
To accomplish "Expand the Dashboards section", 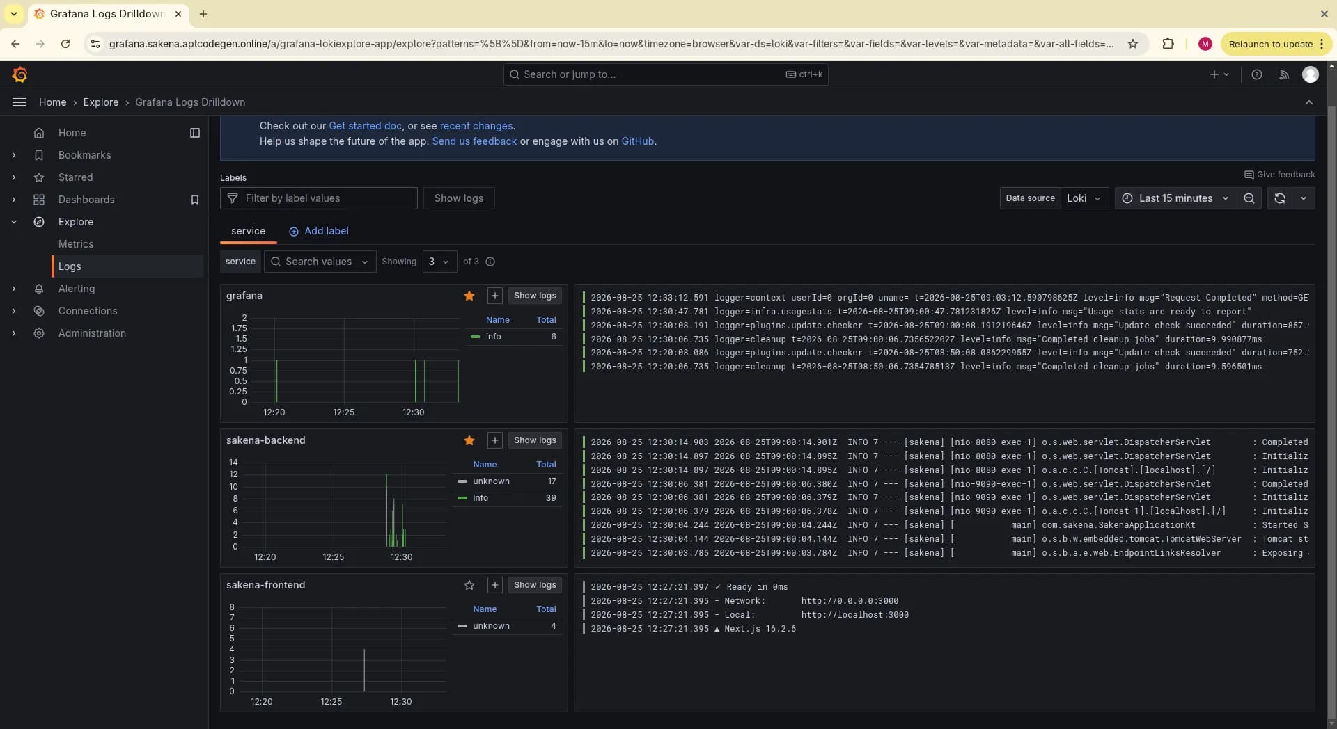I will click(x=13, y=200).
